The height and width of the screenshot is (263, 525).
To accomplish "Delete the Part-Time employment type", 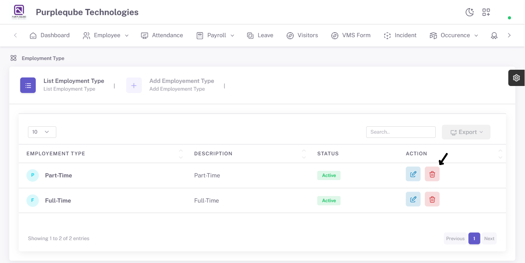I will click(432, 174).
